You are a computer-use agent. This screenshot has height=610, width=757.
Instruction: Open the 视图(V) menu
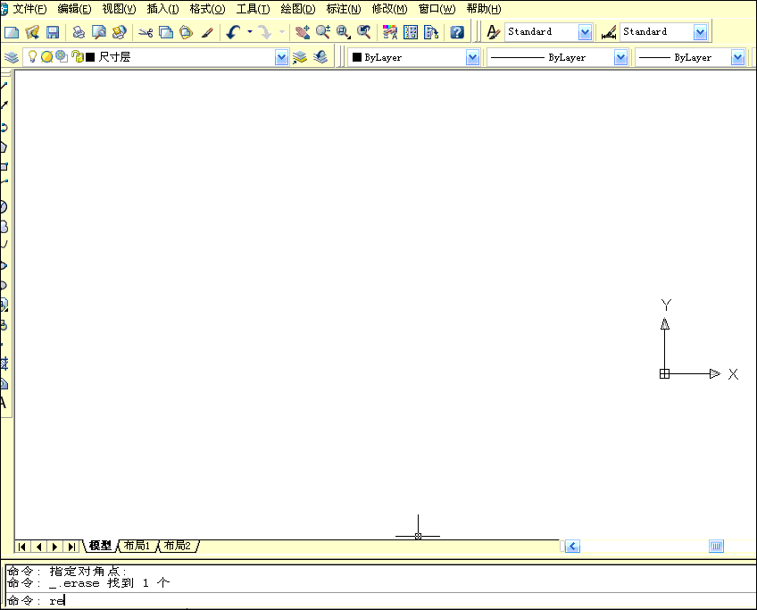click(119, 9)
